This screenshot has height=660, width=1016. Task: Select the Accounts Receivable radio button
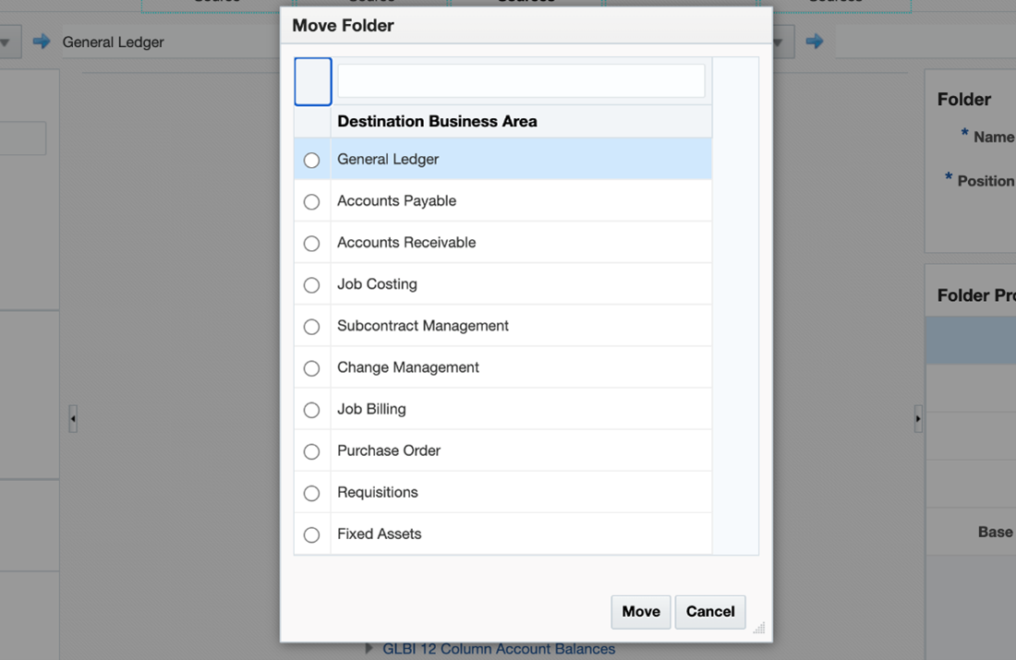pos(311,244)
